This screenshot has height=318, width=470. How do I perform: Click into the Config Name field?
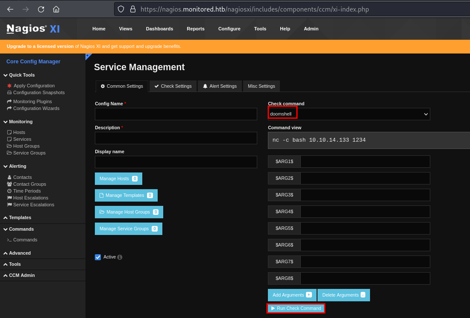pos(176,114)
